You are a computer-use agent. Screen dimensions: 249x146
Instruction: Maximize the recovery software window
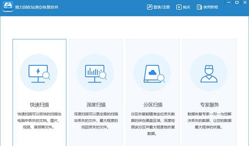click(x=237, y=2)
